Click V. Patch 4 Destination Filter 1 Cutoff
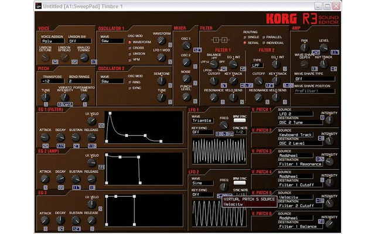Screen dimensions: 375x234 click(300, 185)
